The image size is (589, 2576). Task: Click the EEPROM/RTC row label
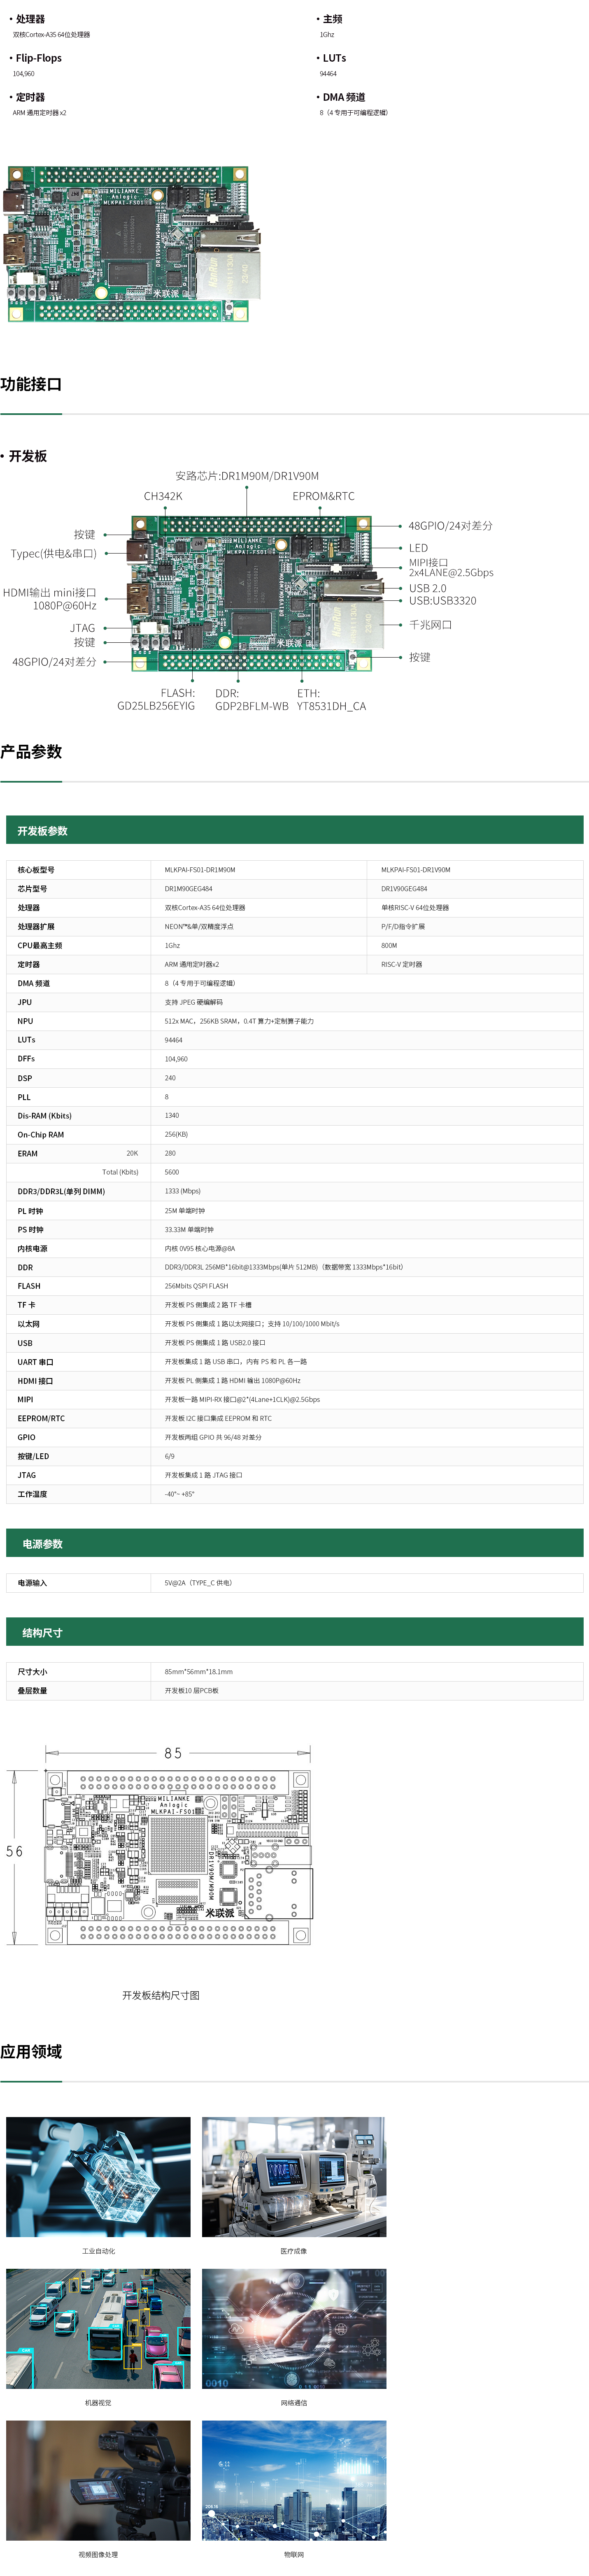click(x=41, y=1418)
